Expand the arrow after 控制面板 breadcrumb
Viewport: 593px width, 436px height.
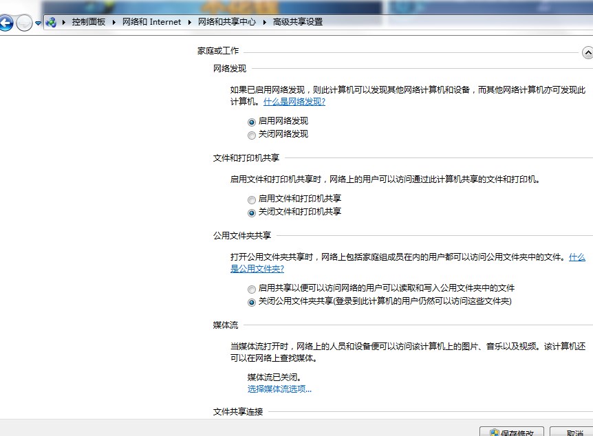tap(114, 22)
